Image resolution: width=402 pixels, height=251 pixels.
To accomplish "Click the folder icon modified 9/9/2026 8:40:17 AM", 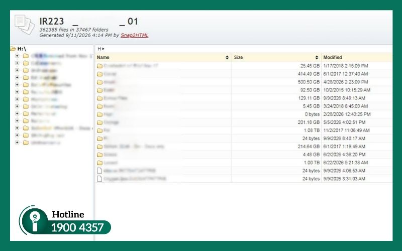I will [99, 139].
